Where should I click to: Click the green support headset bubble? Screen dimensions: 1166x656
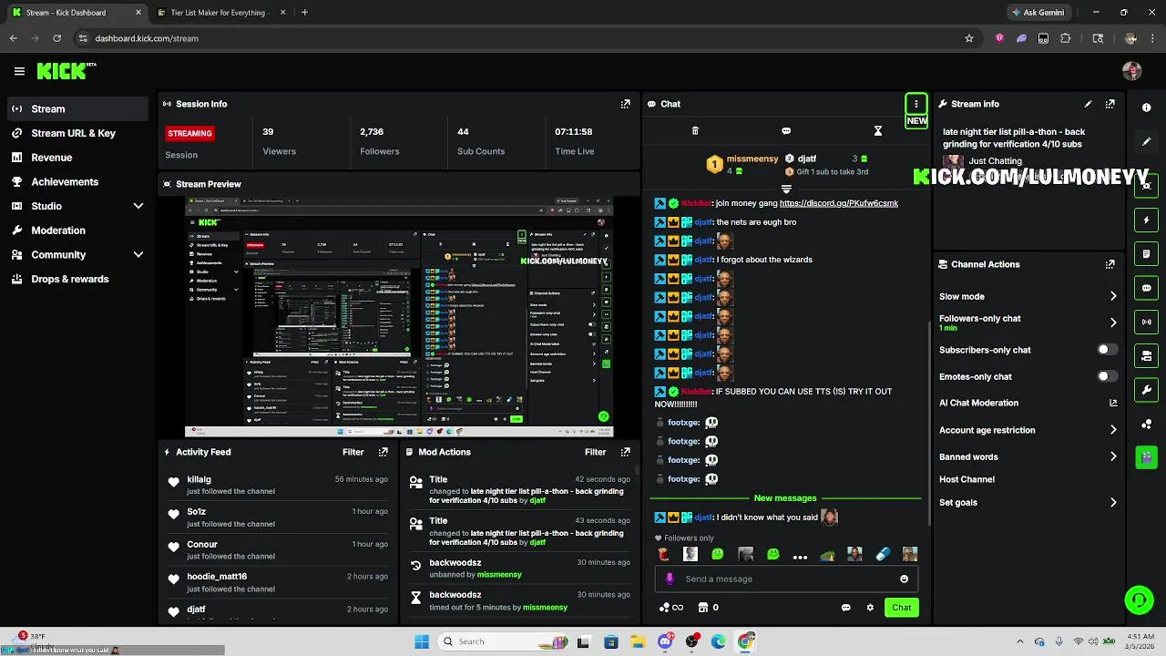1139,600
